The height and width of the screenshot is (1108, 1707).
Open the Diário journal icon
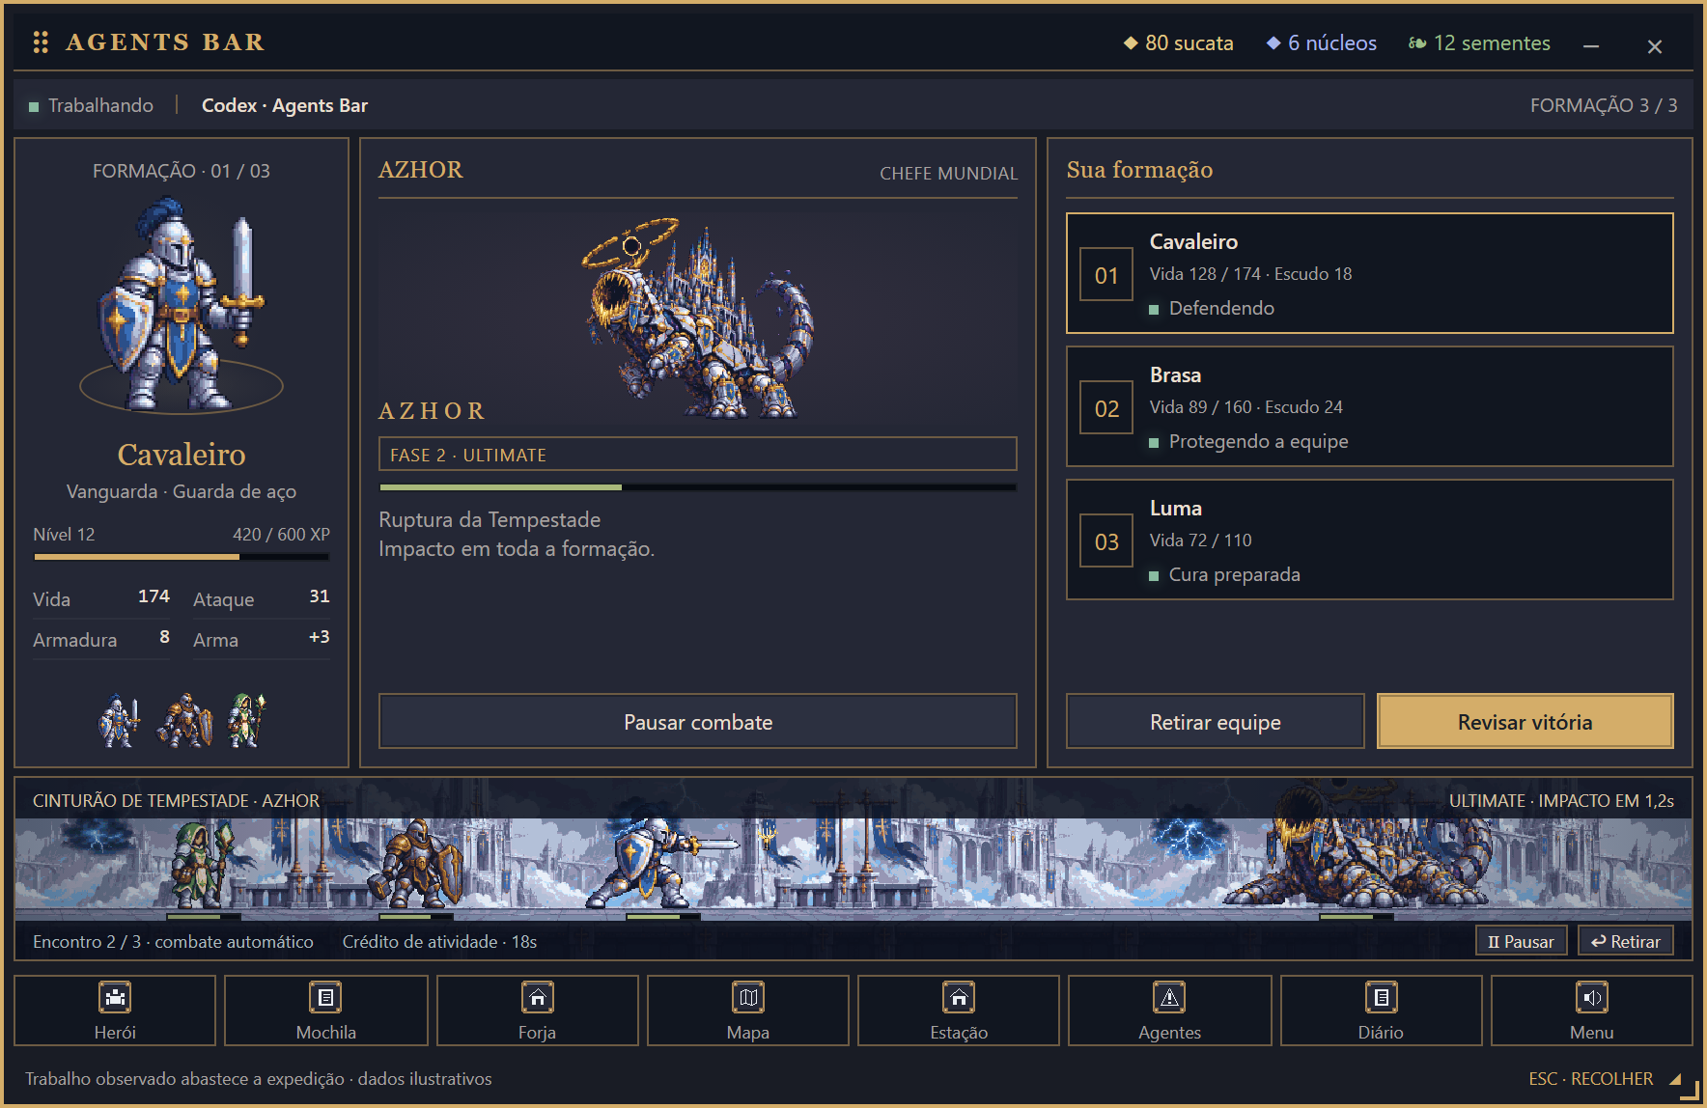[1381, 997]
